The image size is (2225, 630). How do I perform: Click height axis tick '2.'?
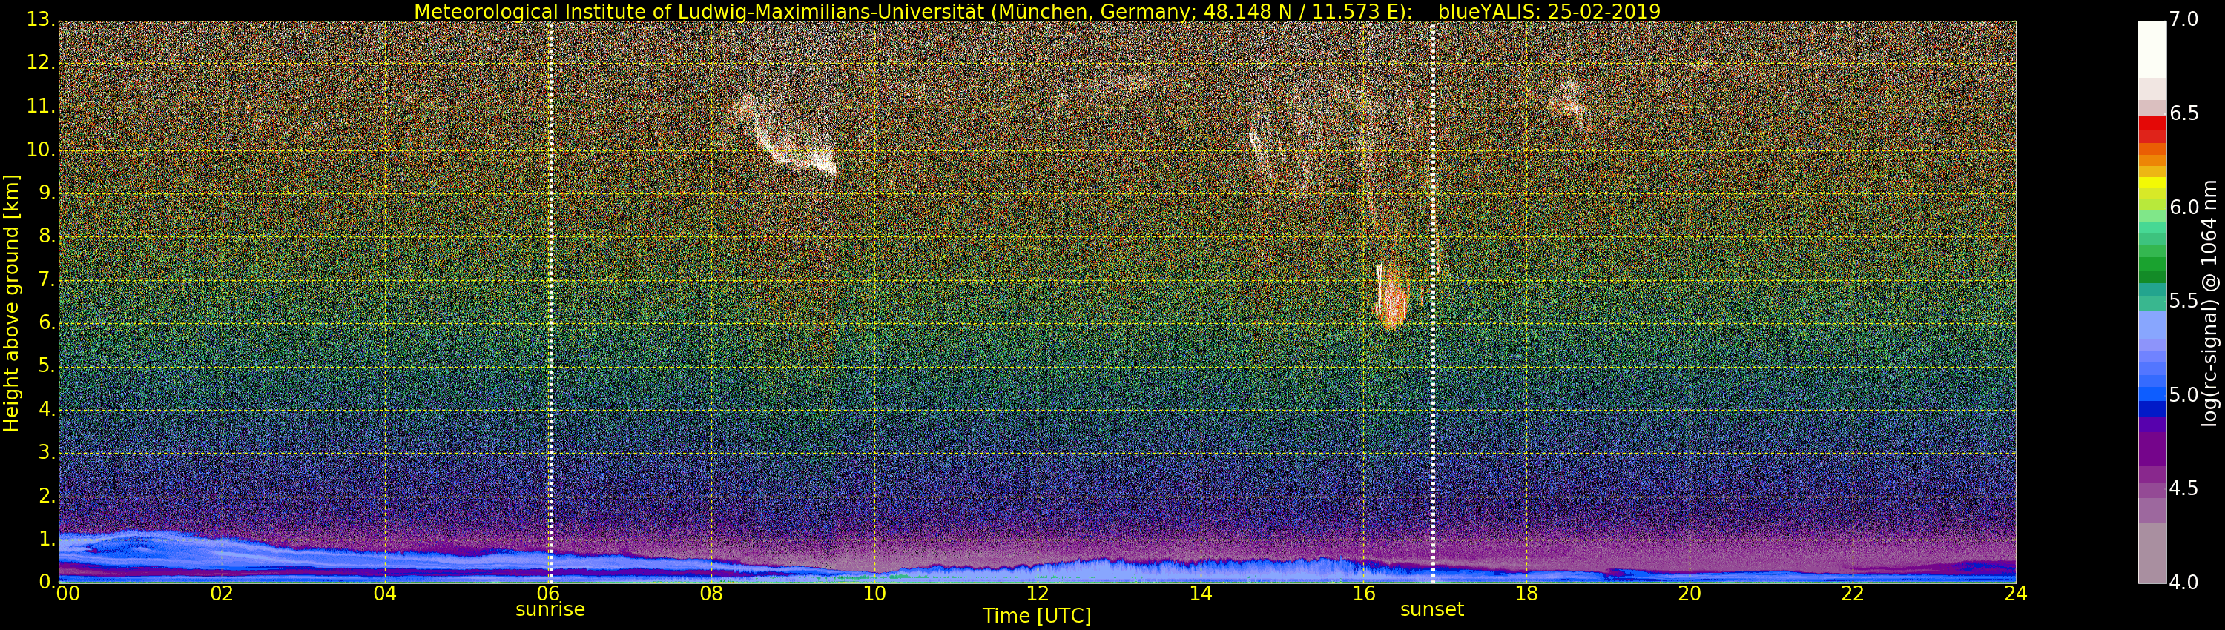(x=47, y=495)
